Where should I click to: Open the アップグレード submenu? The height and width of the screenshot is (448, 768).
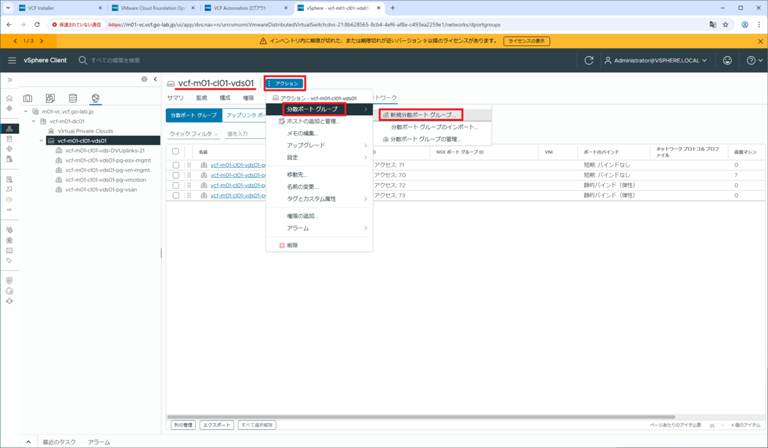pos(319,145)
